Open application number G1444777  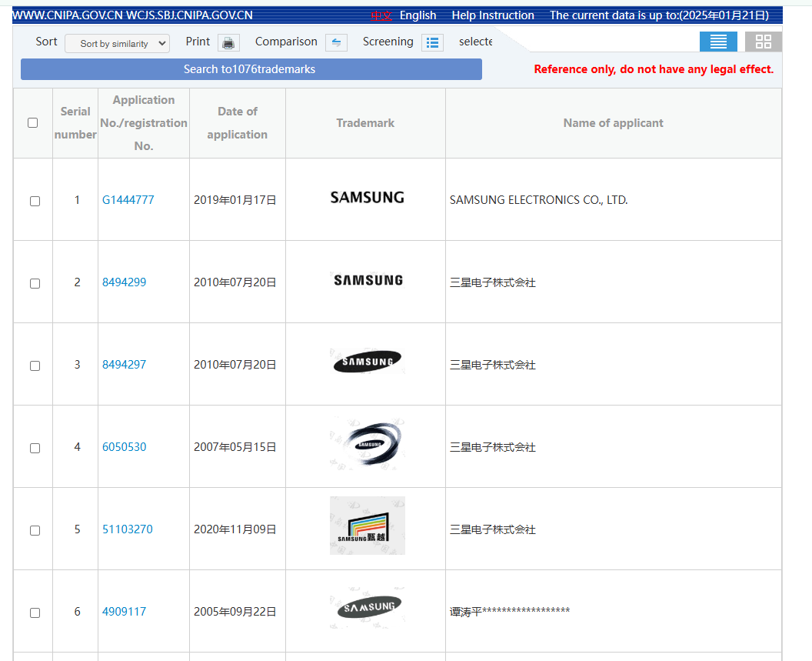128,199
